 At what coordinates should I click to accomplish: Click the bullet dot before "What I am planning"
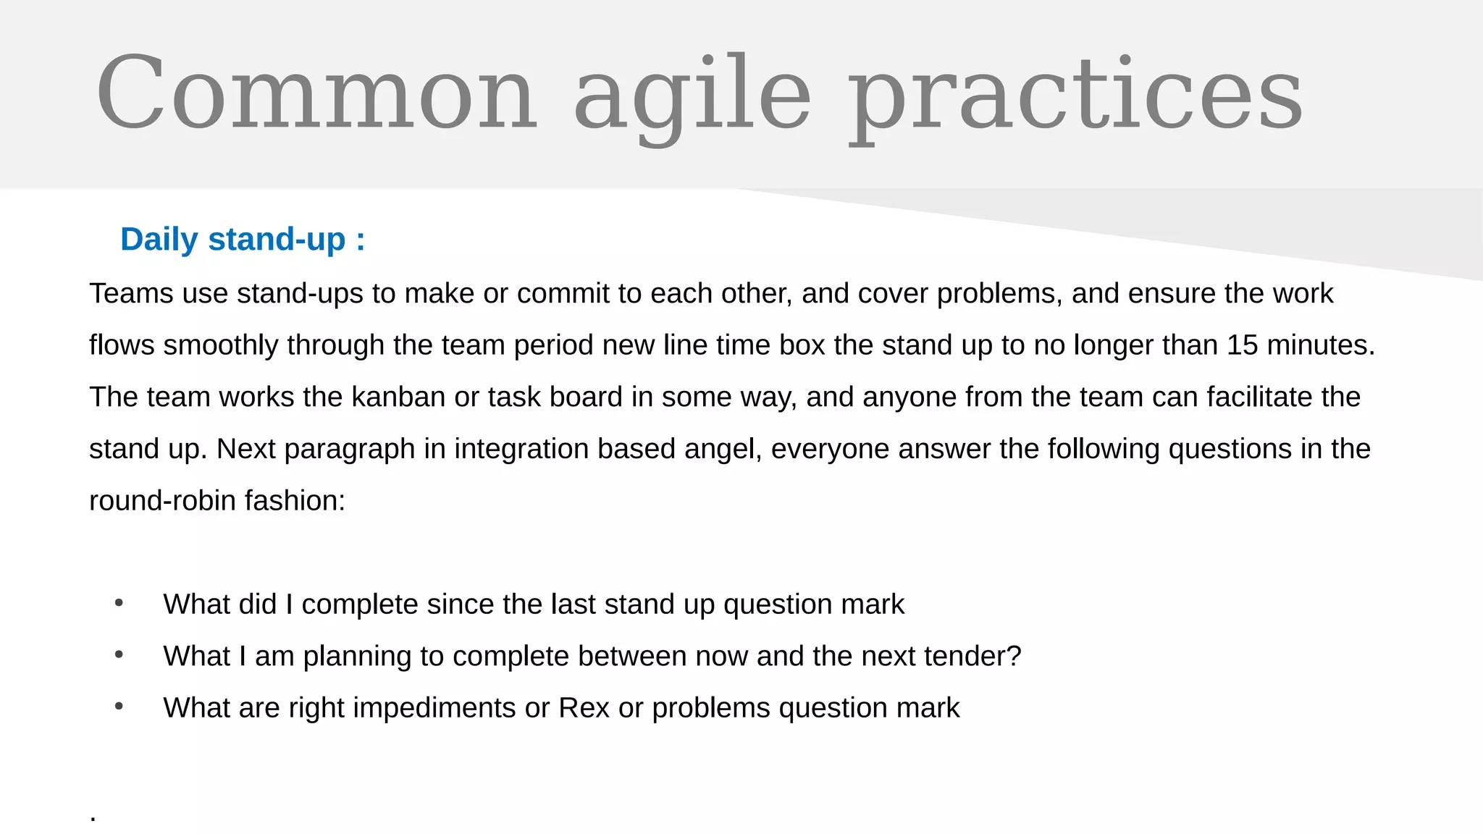[x=119, y=655]
